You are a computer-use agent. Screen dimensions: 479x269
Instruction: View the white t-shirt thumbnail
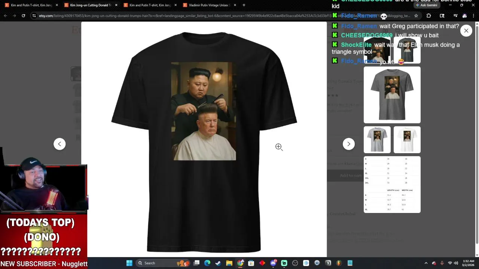(x=407, y=140)
